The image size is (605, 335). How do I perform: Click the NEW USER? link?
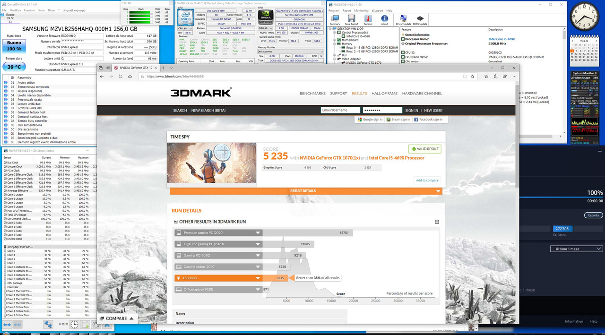tap(433, 110)
